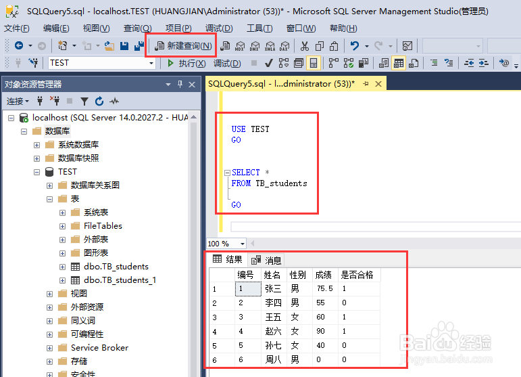The height and width of the screenshot is (377, 521).
Task: Pin the Object Explorer panel
Action: tap(180, 85)
